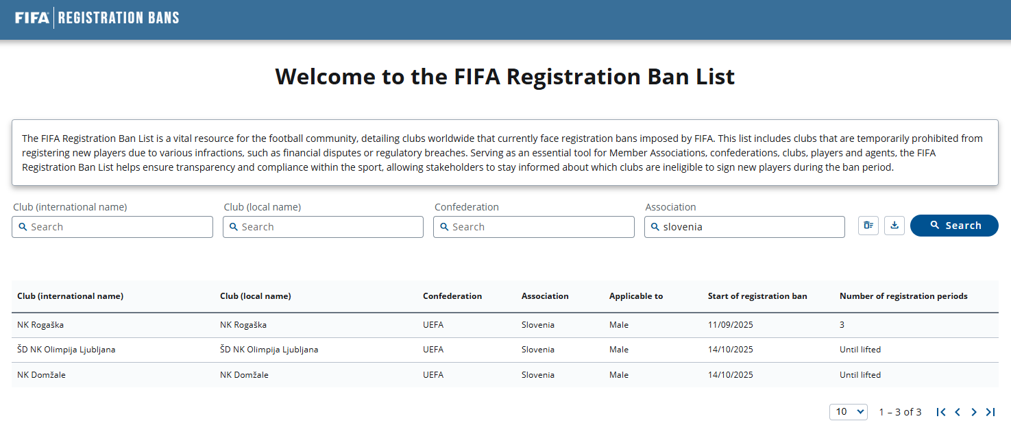
Task: Go to the first results page
Action: coord(941,412)
